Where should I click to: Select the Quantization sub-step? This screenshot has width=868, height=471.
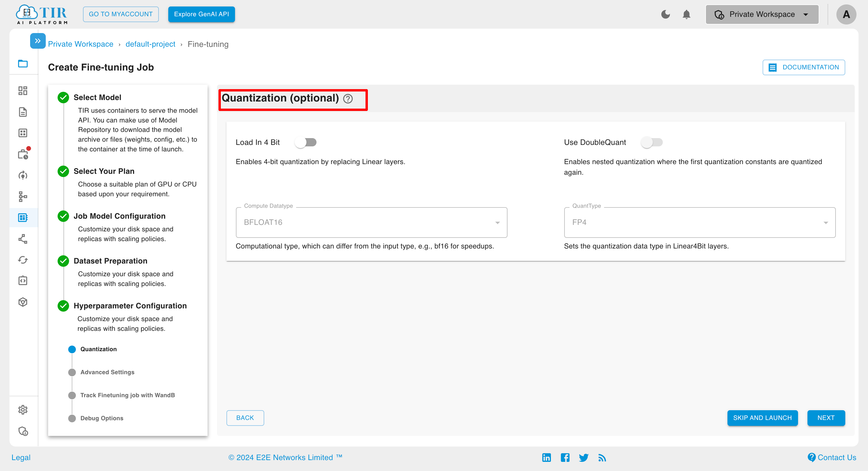coord(98,349)
